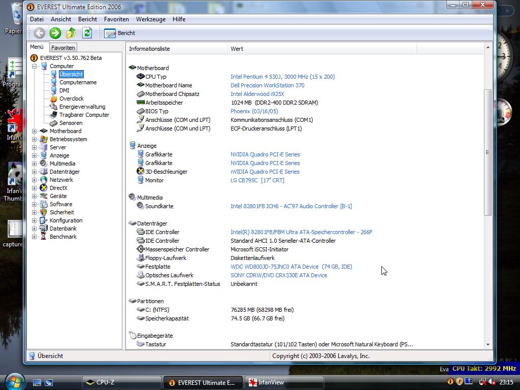520x390 pixels.
Task: Click the volume icon in system tray
Action: [x=492, y=382]
